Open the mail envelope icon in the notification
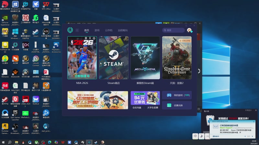259x145 pixels. coord(216,126)
